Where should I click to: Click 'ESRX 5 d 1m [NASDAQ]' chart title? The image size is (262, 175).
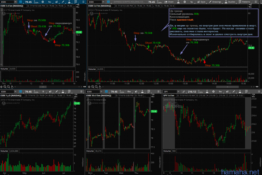(x=100, y=6)
